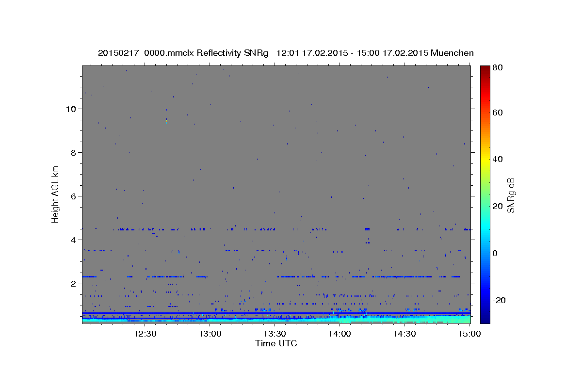
Task: Click the height tick label 4
Action: click(73, 240)
